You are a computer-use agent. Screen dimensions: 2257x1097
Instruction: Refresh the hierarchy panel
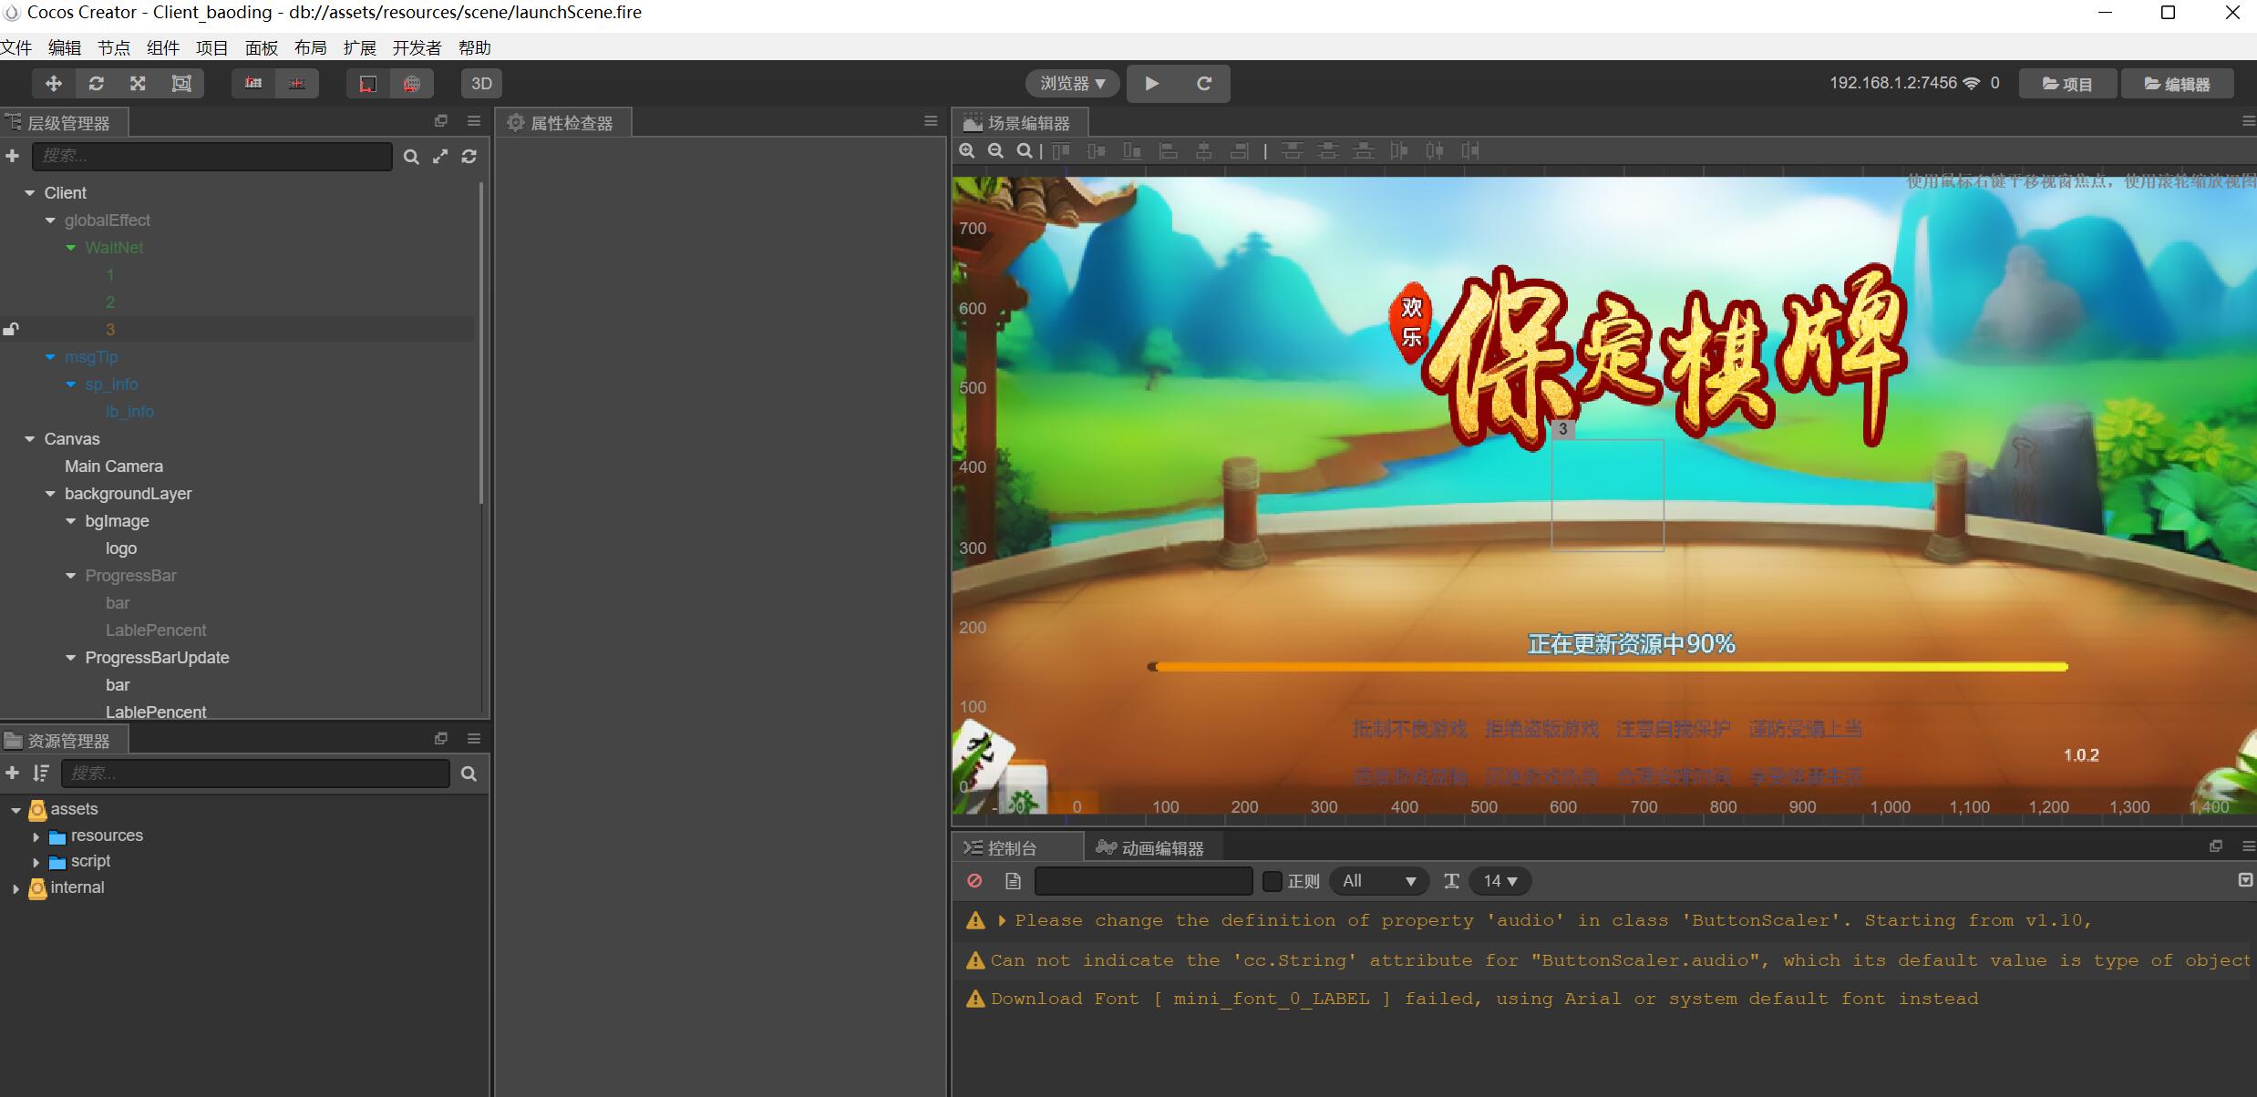469,157
